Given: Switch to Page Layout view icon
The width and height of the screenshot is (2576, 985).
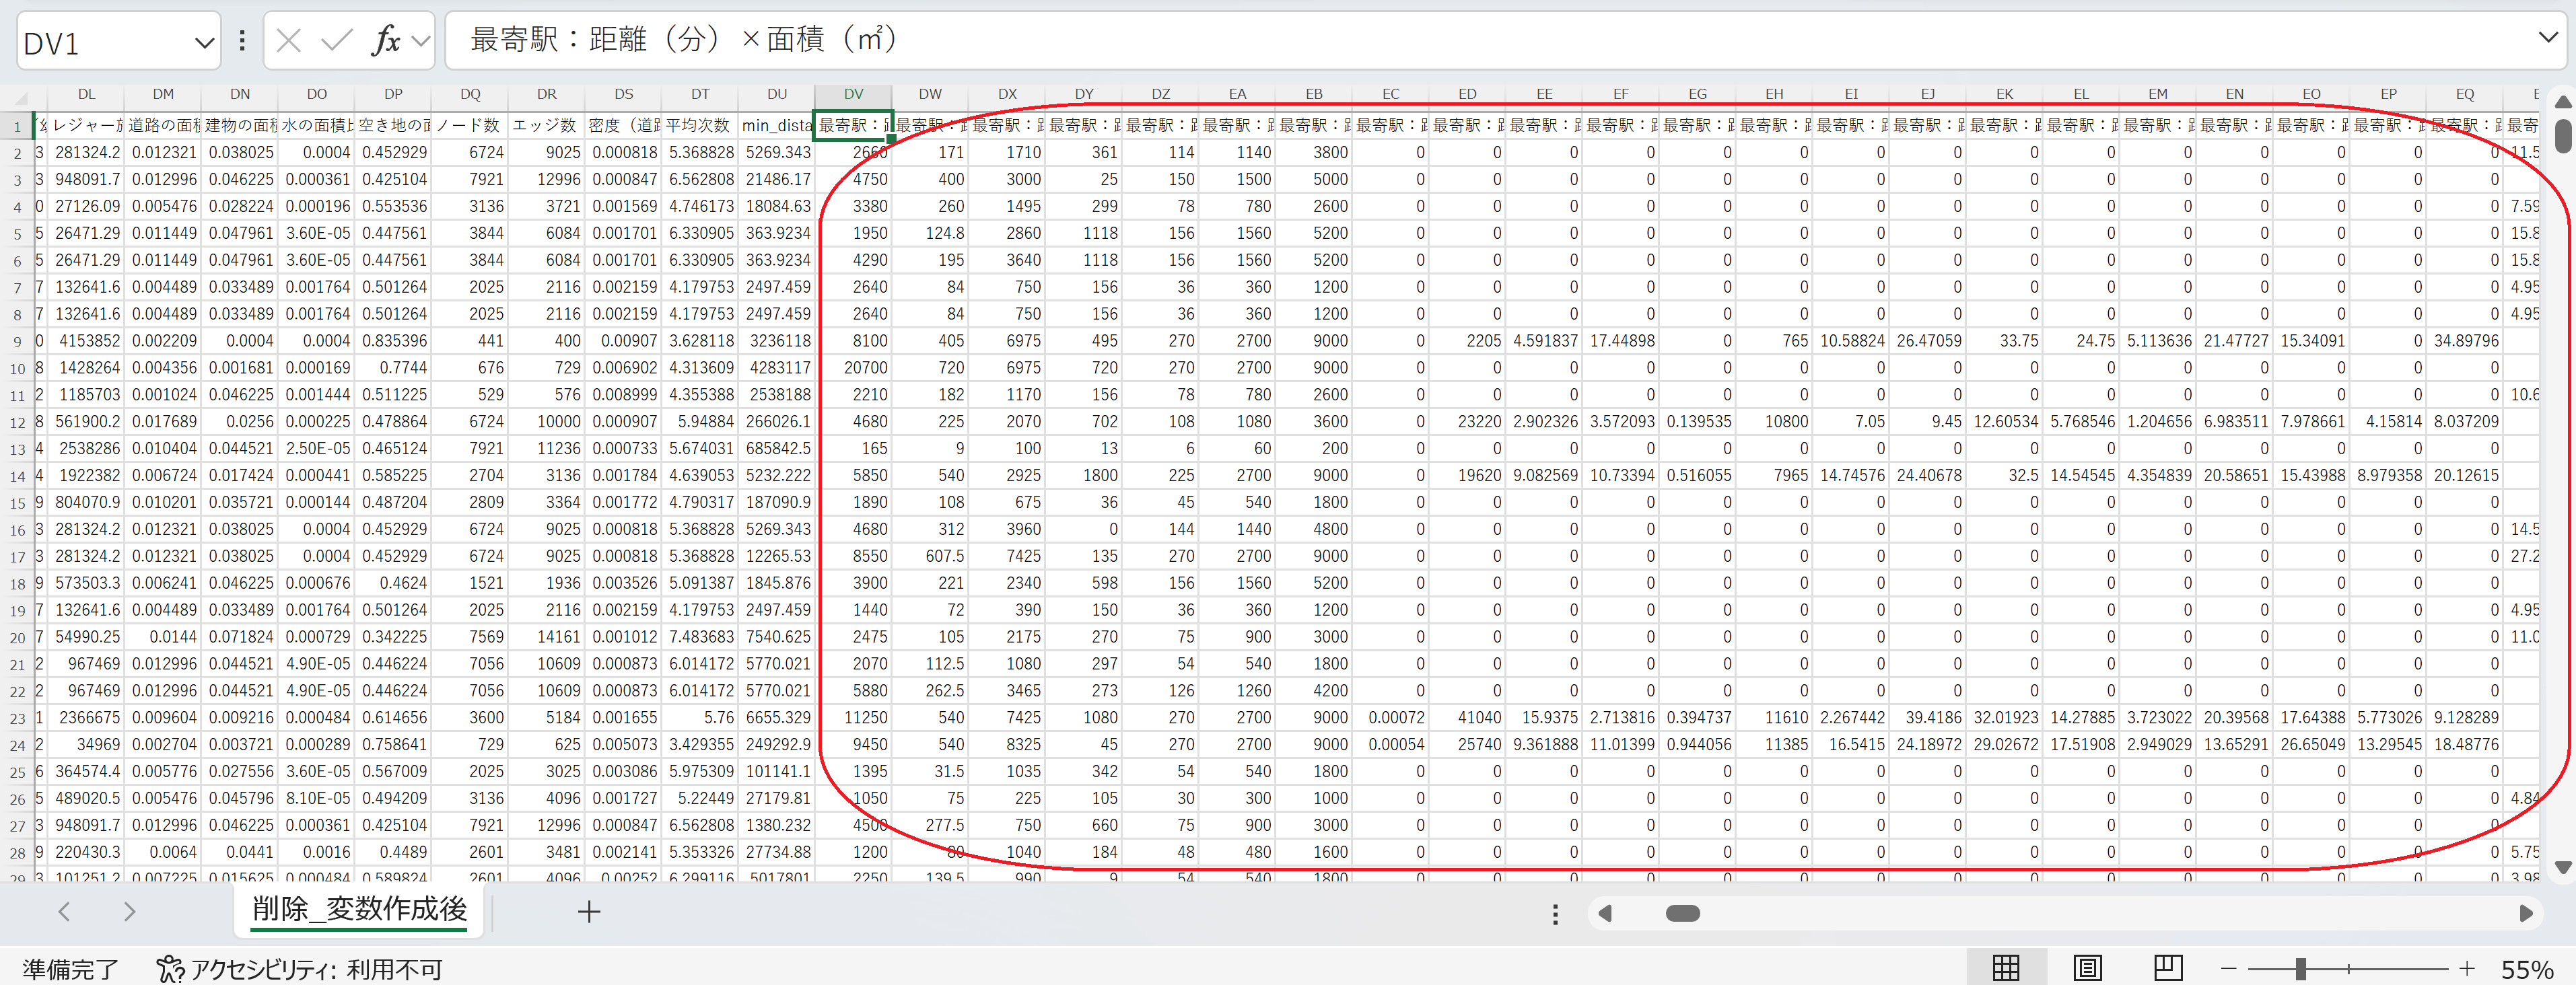Looking at the screenshot, I should click(2087, 968).
